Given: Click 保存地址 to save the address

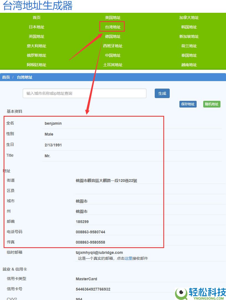Looking at the screenshot, I should point(188,104).
